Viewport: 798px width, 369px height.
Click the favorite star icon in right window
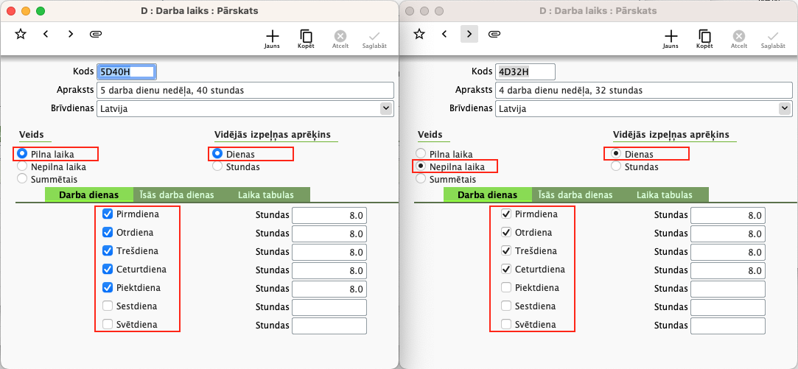(419, 34)
